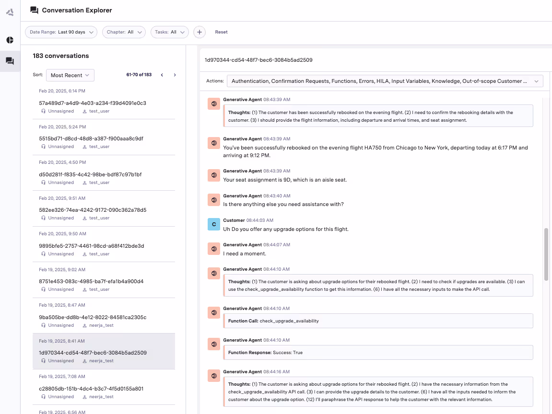Open conversation 5515bd71-d8cd-48d8-a387-f900aaa8c9df
The width and height of the screenshot is (552, 414).
(x=104, y=137)
